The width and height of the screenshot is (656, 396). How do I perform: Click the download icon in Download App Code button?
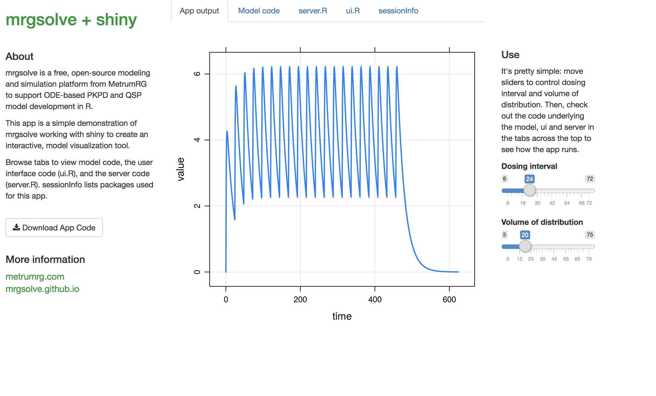pyautogui.click(x=16, y=227)
